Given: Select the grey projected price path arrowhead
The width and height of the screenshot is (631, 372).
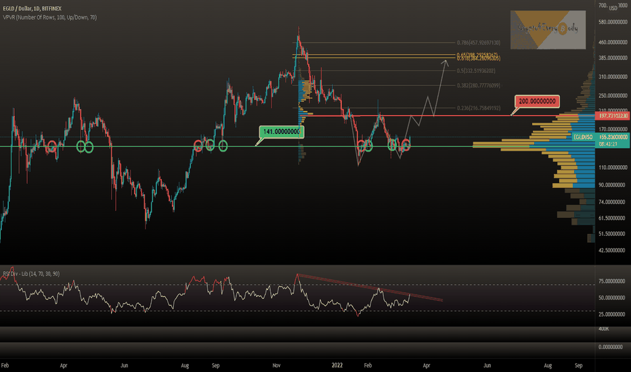Looking at the screenshot, I should click(x=445, y=63).
